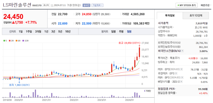Image resolution: width=213 pixels, height=103 pixels.
Task: Click the stock code 060370
Action: [x=37, y=5]
